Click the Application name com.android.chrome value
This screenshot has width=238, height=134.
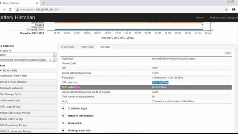(174, 59)
